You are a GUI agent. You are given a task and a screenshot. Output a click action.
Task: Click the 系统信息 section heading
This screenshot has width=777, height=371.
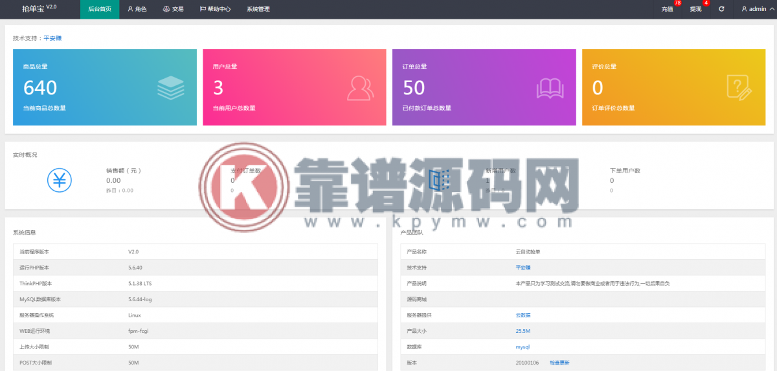(x=25, y=232)
